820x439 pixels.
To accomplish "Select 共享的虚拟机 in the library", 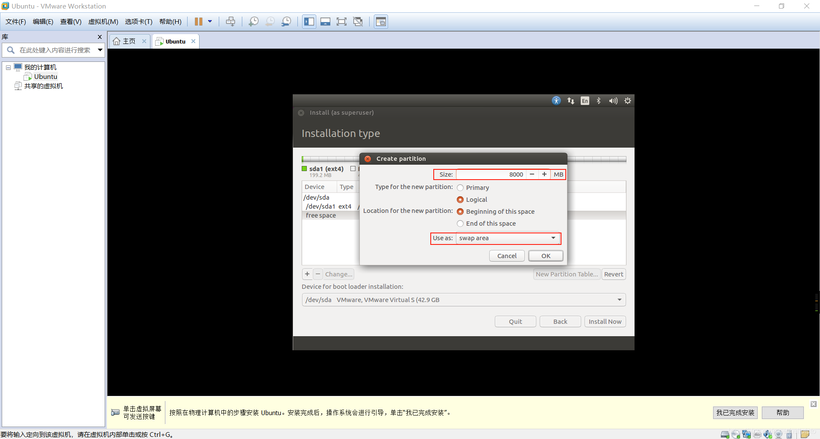I will 43,86.
